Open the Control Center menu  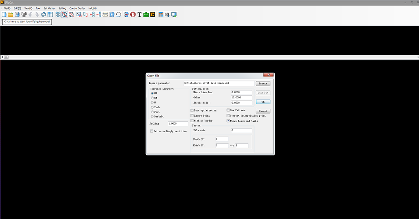point(77,8)
